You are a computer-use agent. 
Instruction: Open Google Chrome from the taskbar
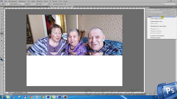point(42,97)
